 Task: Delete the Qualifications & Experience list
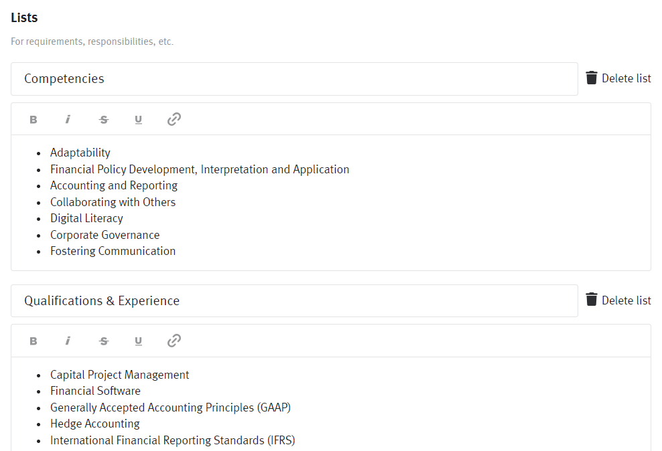(618, 300)
